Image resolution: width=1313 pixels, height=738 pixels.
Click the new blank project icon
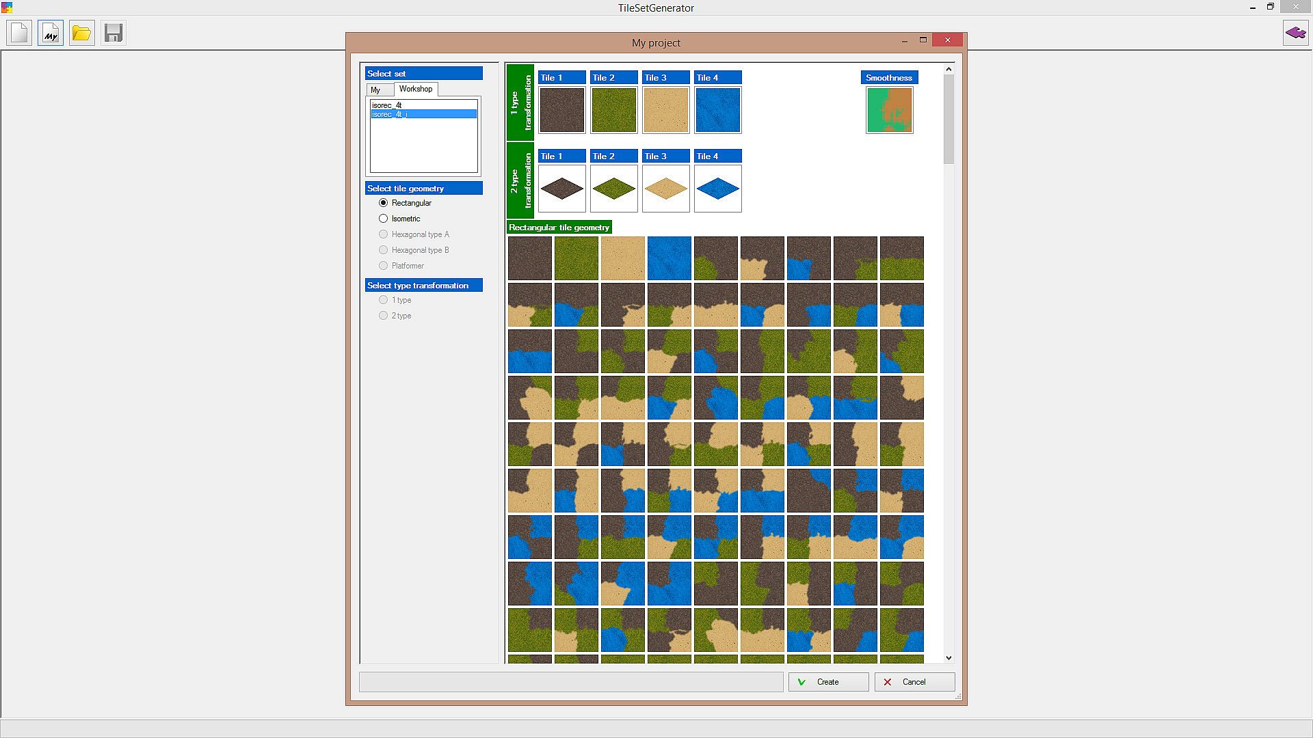click(x=19, y=33)
